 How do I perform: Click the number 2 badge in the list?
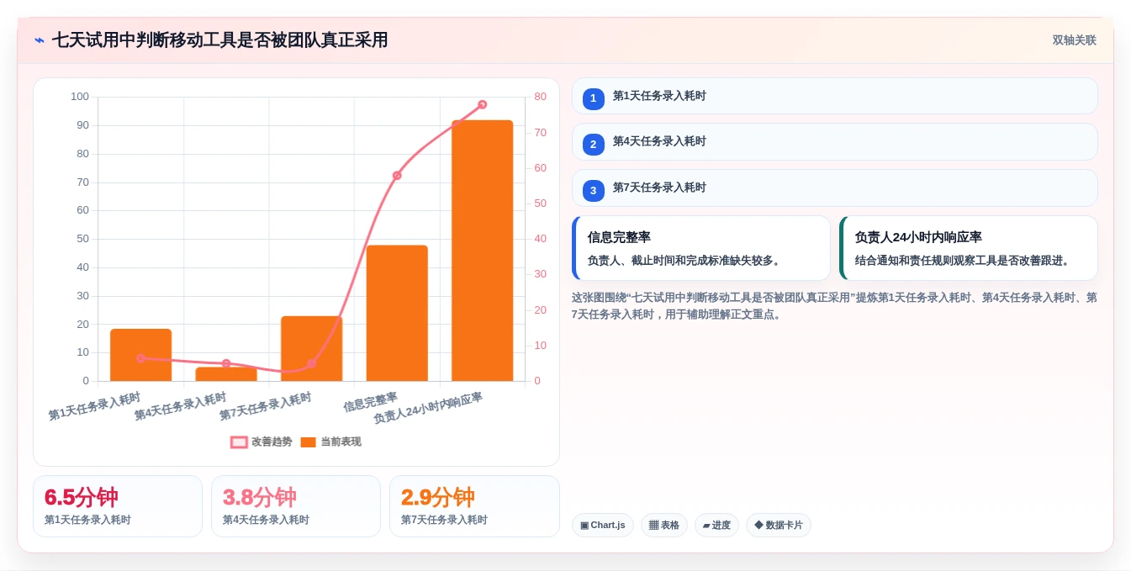coord(593,145)
